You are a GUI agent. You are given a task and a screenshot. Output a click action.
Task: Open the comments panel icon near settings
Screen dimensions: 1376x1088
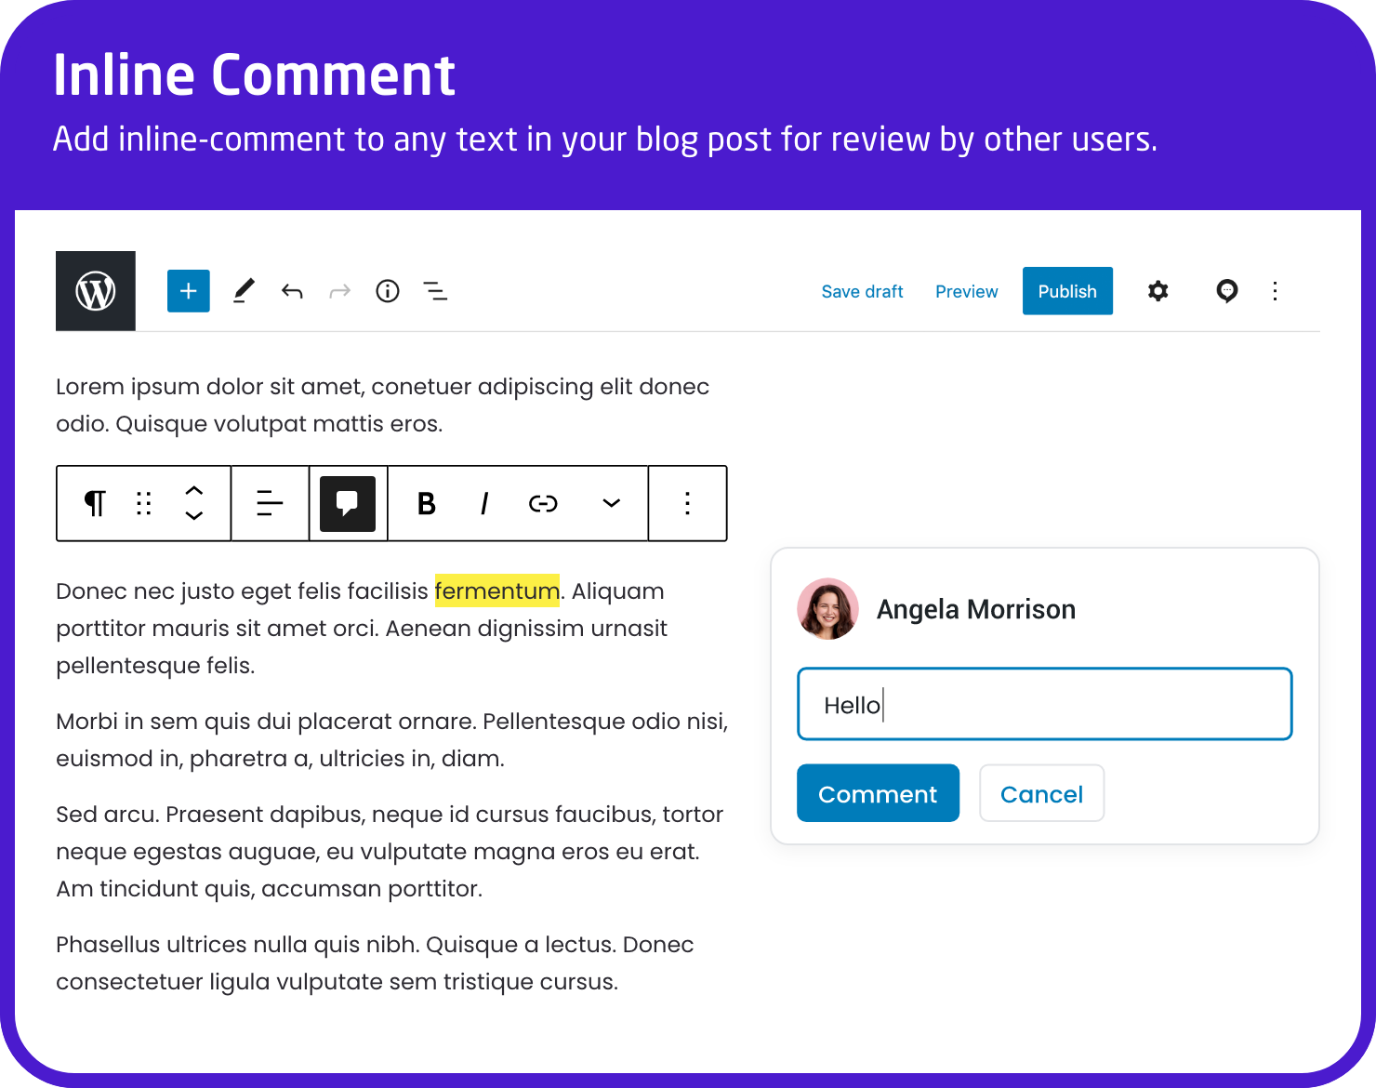[1226, 291]
